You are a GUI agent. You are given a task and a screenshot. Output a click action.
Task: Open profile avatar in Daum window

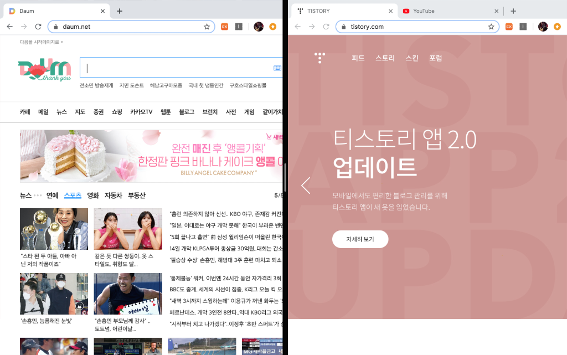tap(259, 27)
